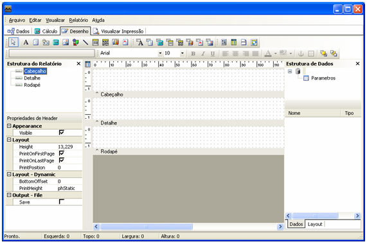The height and width of the screenshot is (244, 367).
Task: Close the Estrutura do Relatório panel
Action: click(78, 64)
